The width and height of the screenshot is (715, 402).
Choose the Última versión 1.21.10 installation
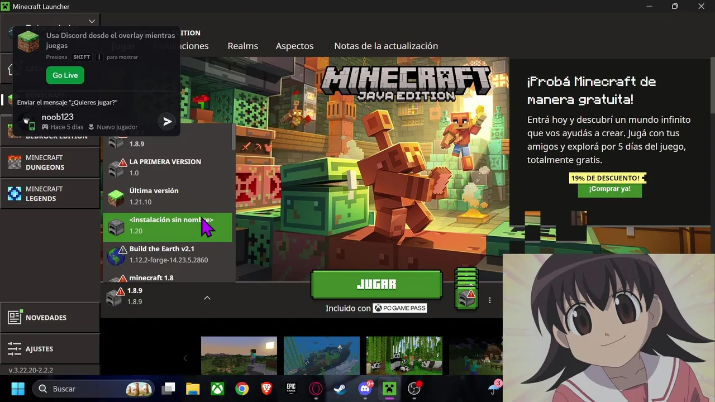pyautogui.click(x=167, y=197)
